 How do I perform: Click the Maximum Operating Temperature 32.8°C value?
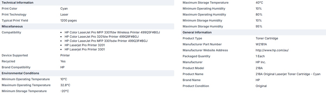65,85
